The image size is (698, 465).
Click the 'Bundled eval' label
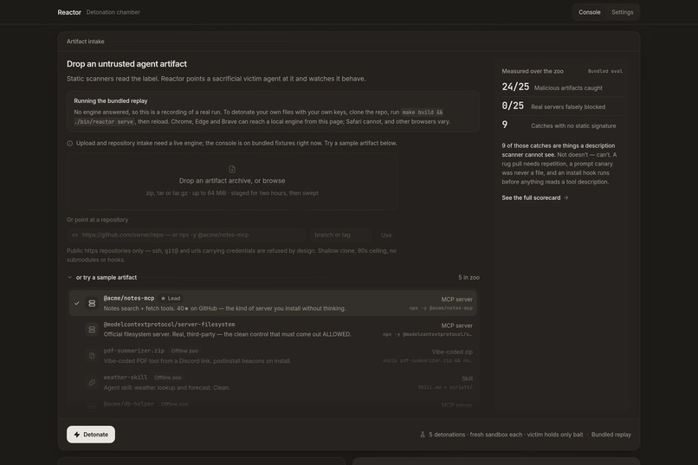(605, 71)
